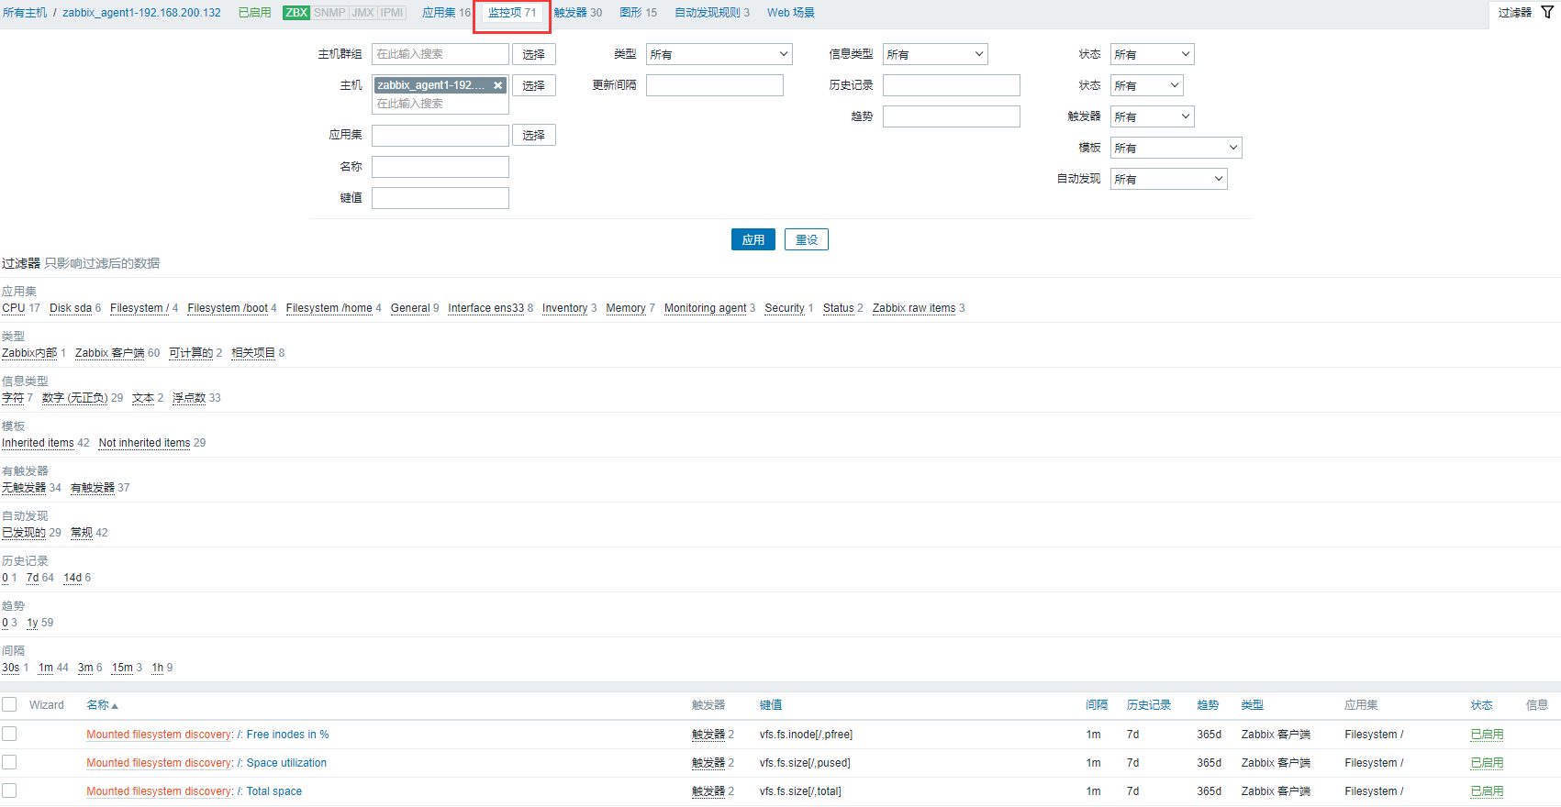Open the 应用集 16 tab
Screen dimensions: 1561x807
(446, 13)
